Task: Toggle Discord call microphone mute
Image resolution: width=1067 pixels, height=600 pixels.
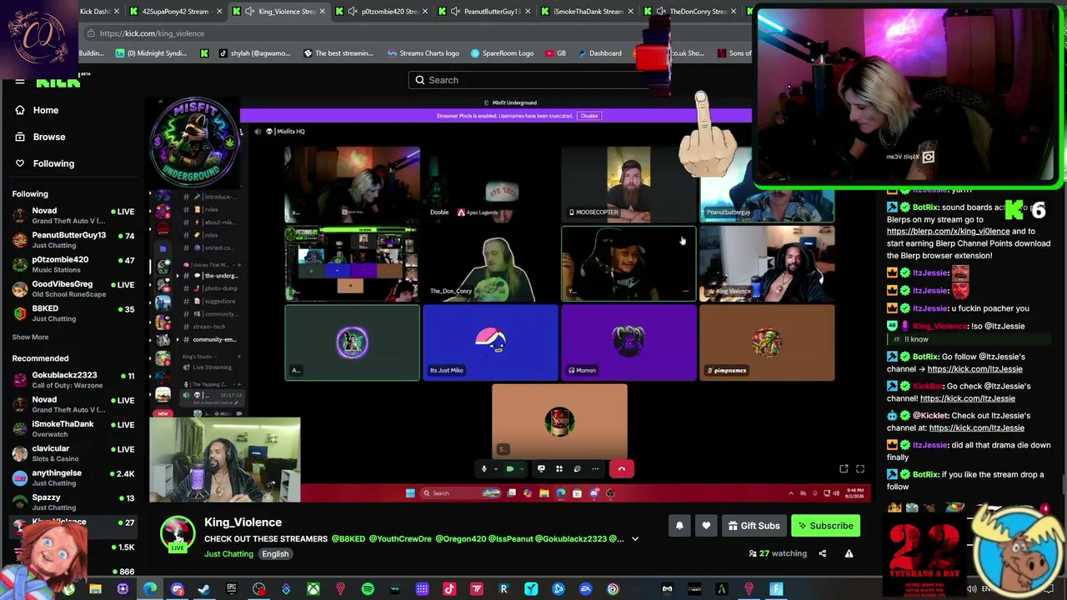Action: tap(483, 469)
